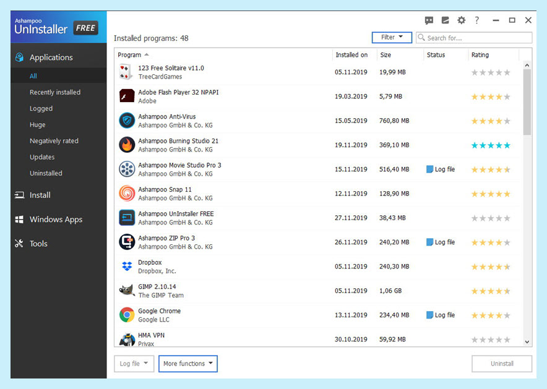The height and width of the screenshot is (389, 547).
Task: Click the 760,80 MB size value
Action: pos(394,121)
